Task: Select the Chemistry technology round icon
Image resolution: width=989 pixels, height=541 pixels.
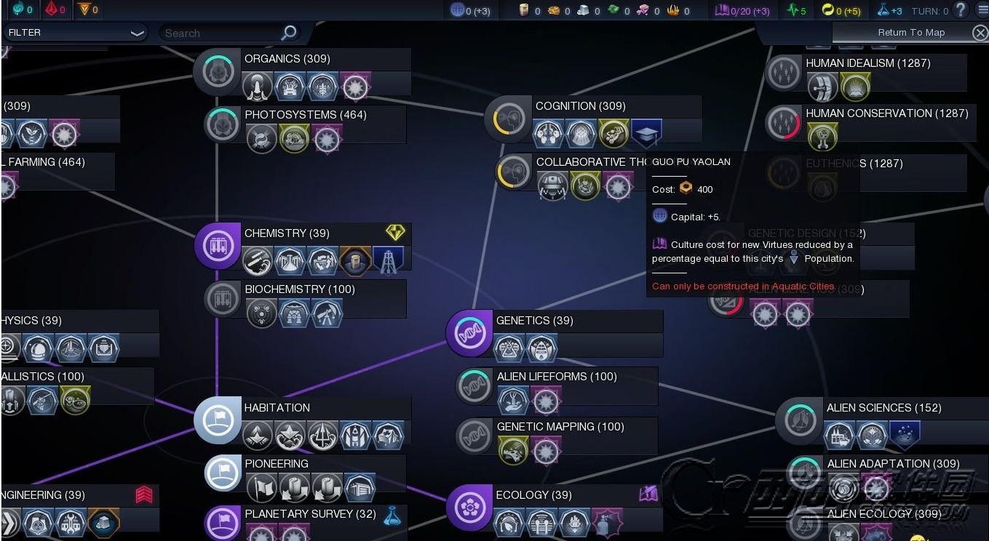Action: click(x=218, y=246)
